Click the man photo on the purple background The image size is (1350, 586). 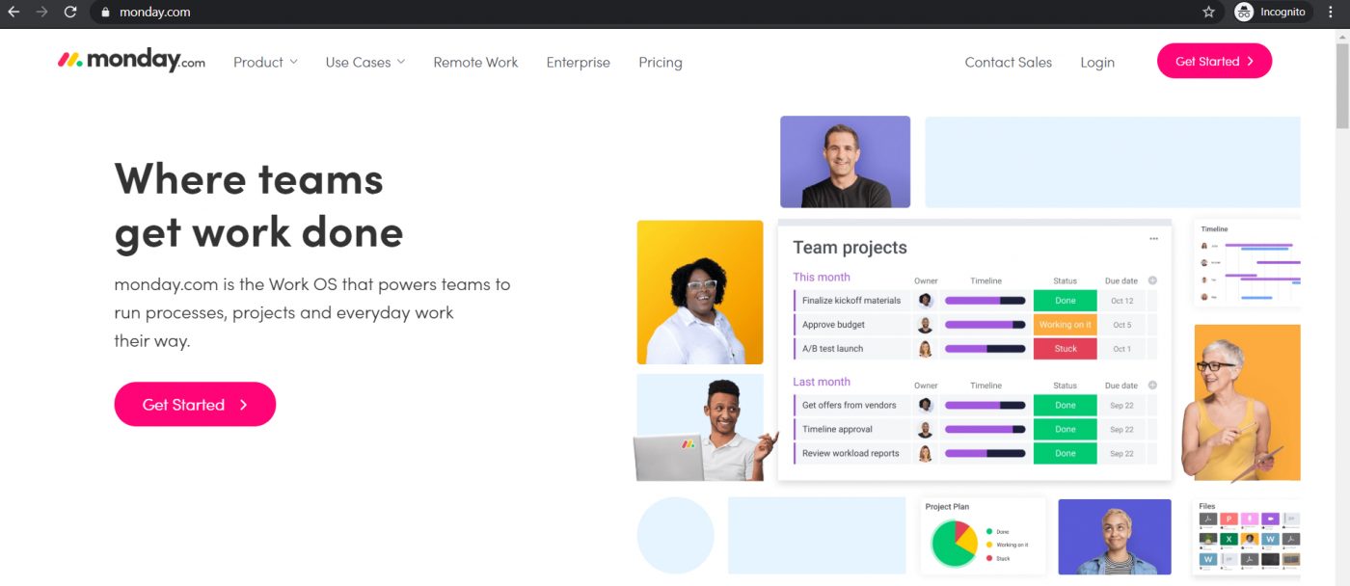845,162
